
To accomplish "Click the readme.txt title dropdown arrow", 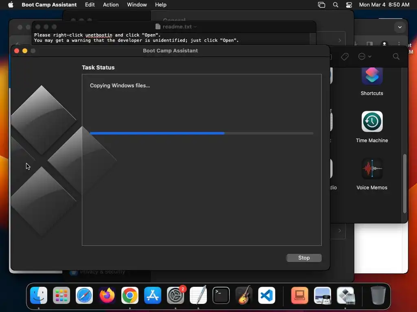I will (x=195, y=27).
